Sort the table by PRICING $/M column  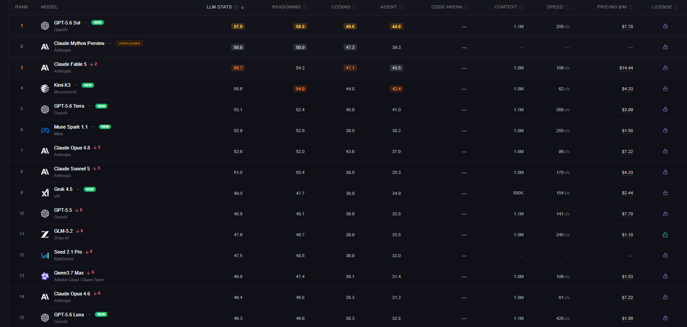[612, 7]
